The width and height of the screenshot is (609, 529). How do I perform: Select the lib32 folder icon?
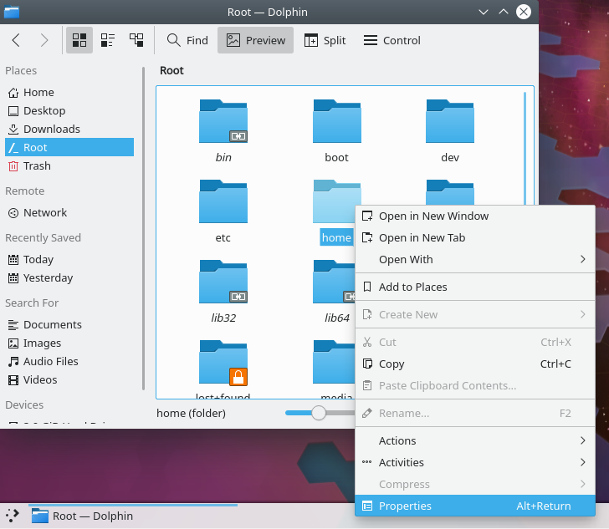click(223, 282)
